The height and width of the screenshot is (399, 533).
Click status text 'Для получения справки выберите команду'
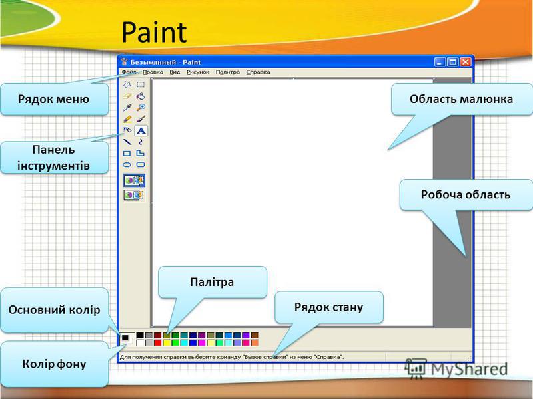coord(181,357)
